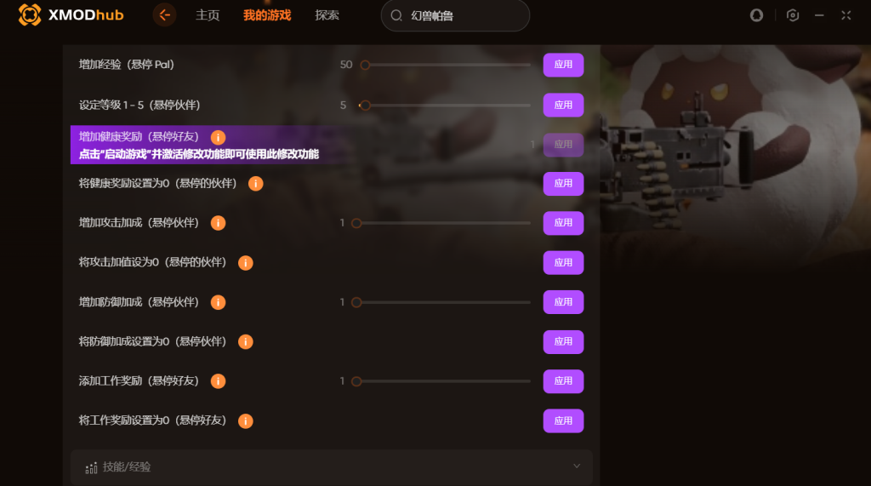This screenshot has width=871, height=486.
Task: Click info icon beside 增加健康奖励
Action: [218, 137]
